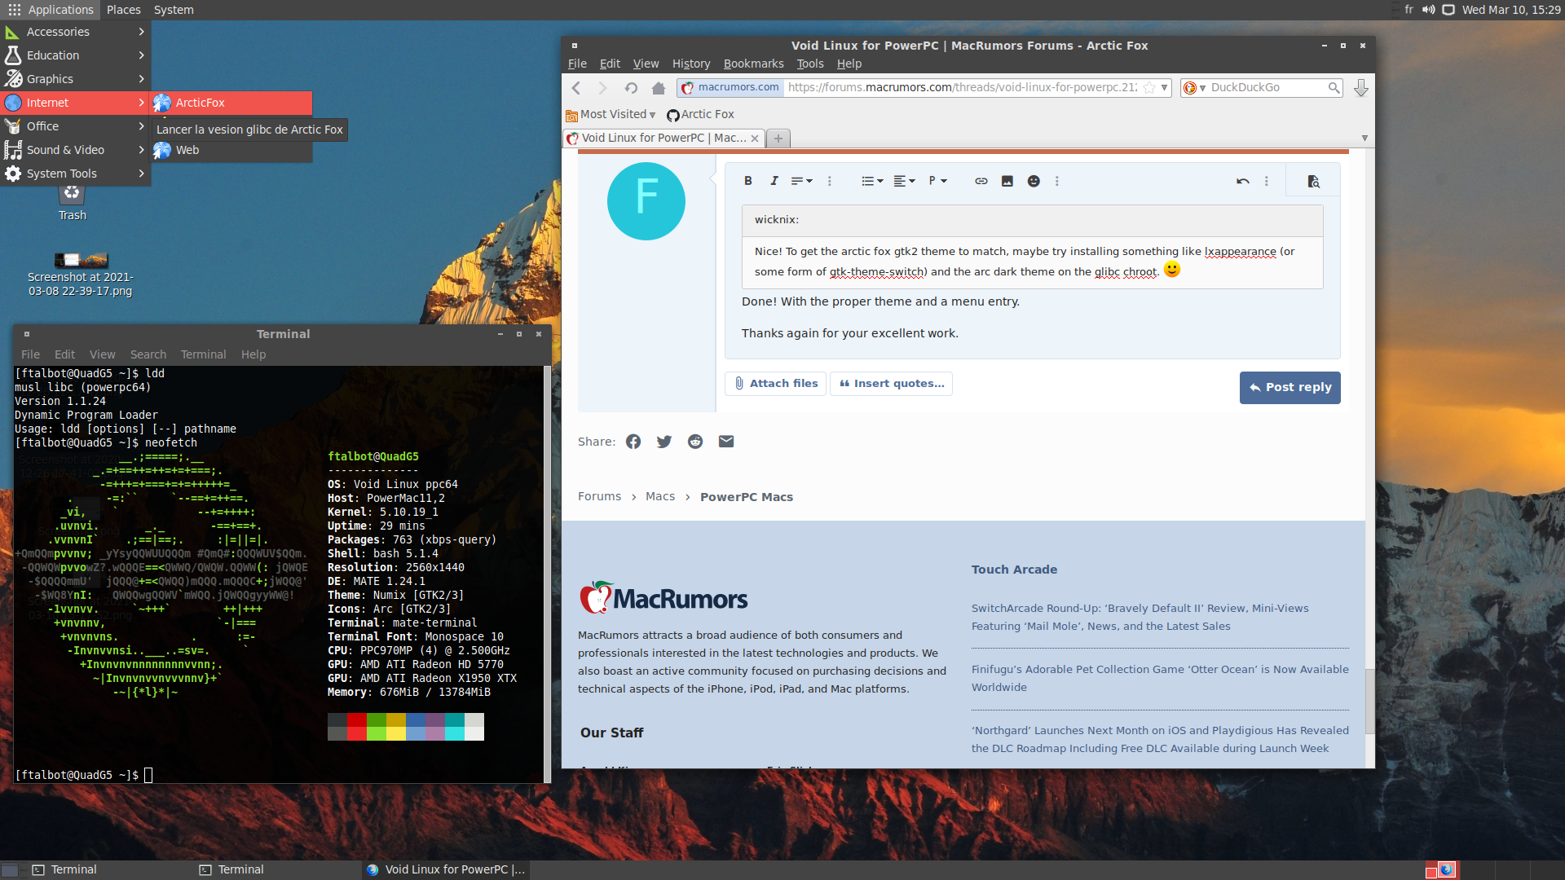This screenshot has height=880, width=1565.
Task: Open the PowerPC Macs breadcrumb link
Action: coord(746,497)
